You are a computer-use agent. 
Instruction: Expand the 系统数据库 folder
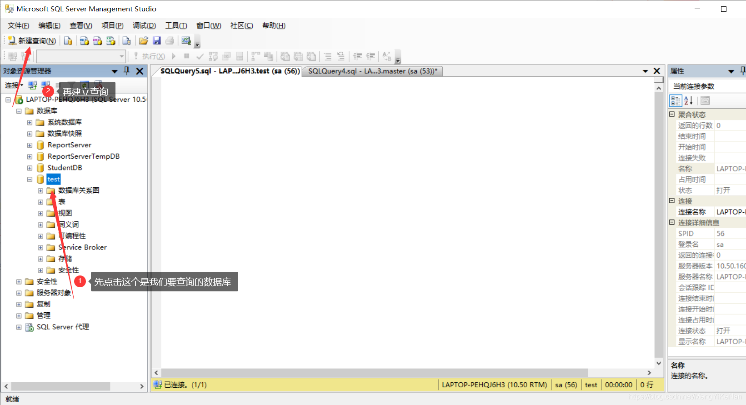(30, 122)
